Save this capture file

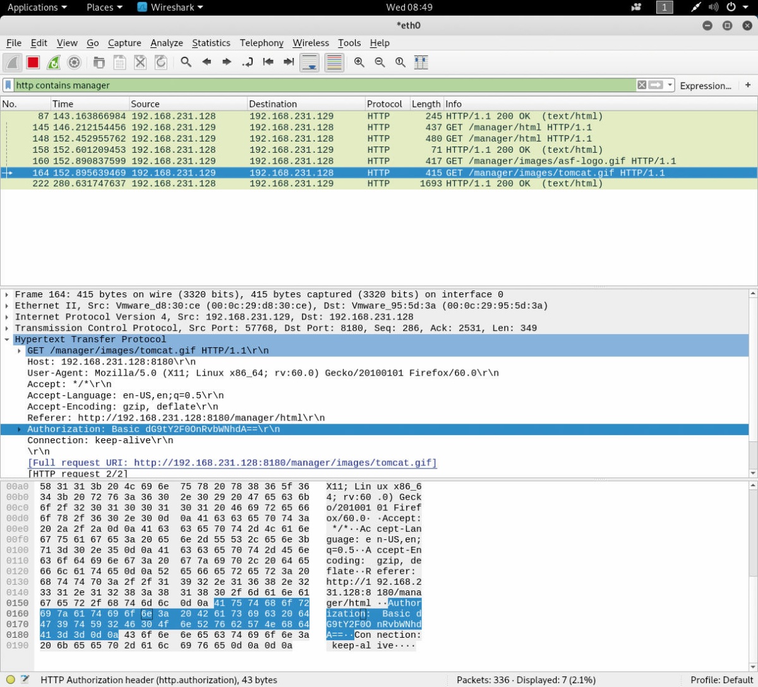(x=119, y=62)
